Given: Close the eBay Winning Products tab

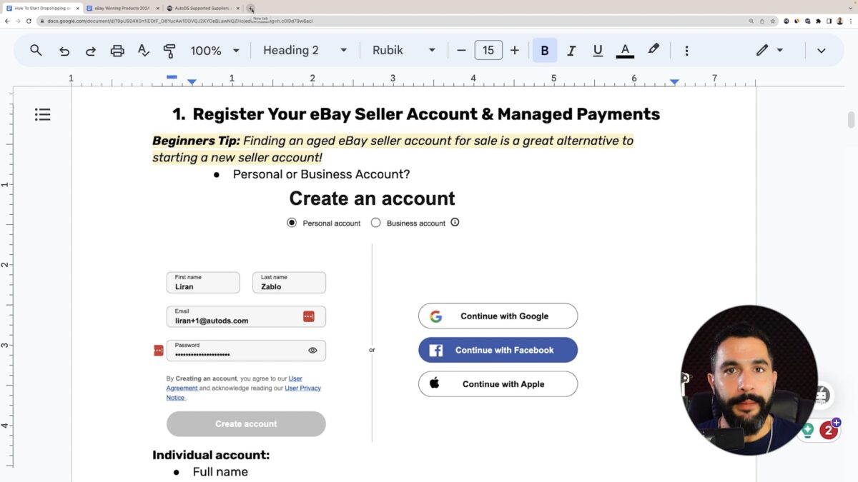Looking at the screenshot, I should 157,8.
